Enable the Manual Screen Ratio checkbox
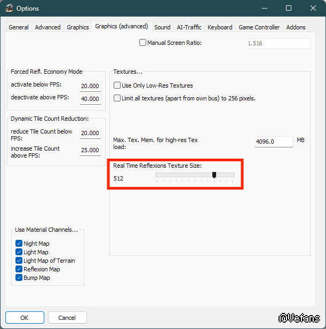This screenshot has width=326, height=329. 142,43
